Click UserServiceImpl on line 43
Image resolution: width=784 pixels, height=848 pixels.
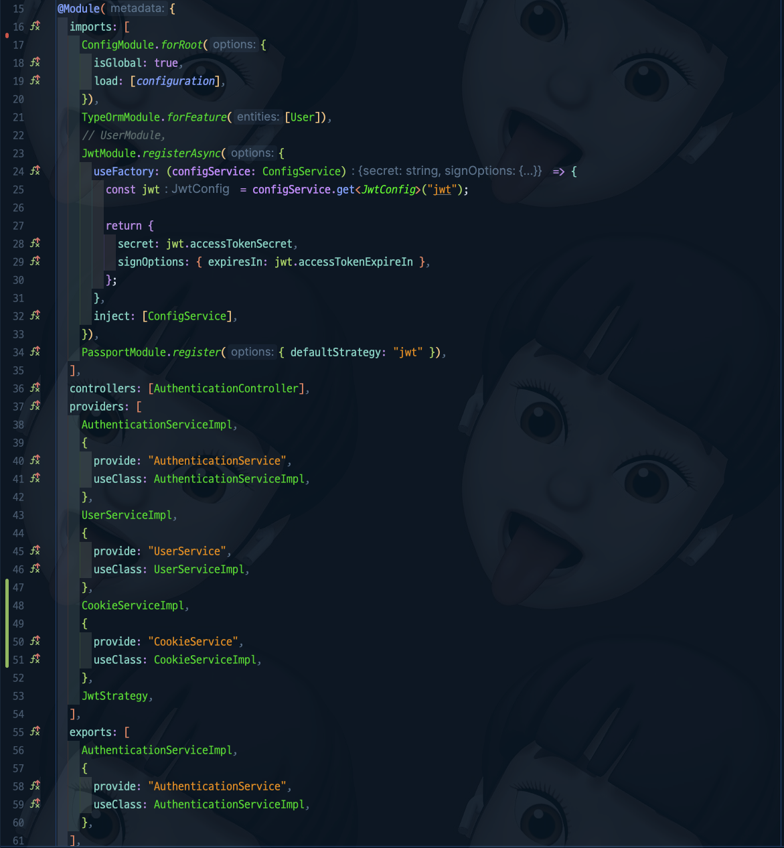(127, 515)
